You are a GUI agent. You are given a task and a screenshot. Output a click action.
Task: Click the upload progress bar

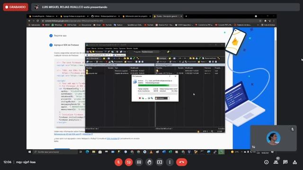(158, 85)
